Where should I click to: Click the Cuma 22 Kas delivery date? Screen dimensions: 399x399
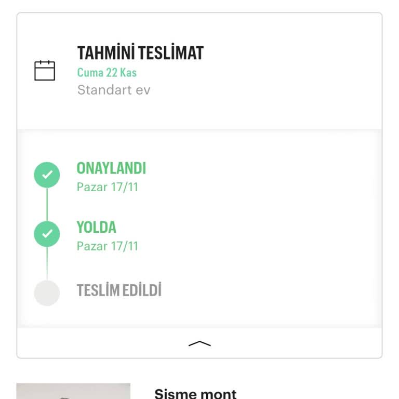107,73
